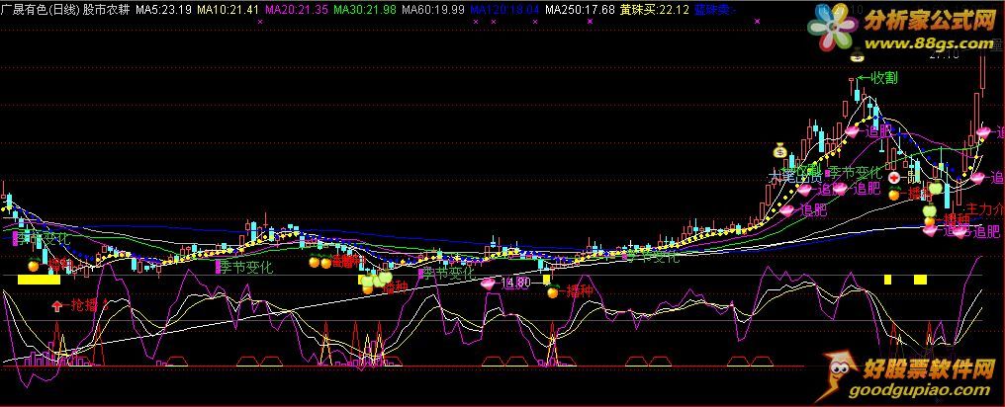Click the larger yellow square at the right of the indicator line
This screenshot has width=1005, height=407.
click(920, 280)
